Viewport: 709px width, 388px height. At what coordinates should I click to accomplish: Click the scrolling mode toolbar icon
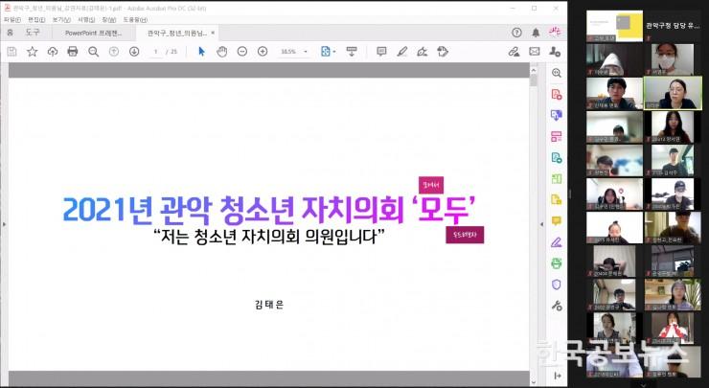pos(352,52)
